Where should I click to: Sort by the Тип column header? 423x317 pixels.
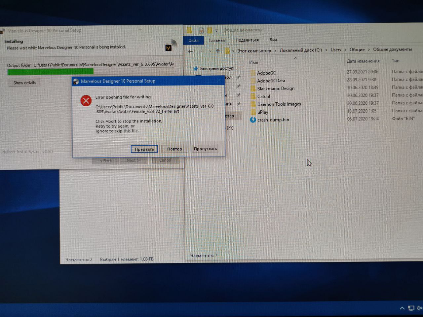click(x=396, y=61)
